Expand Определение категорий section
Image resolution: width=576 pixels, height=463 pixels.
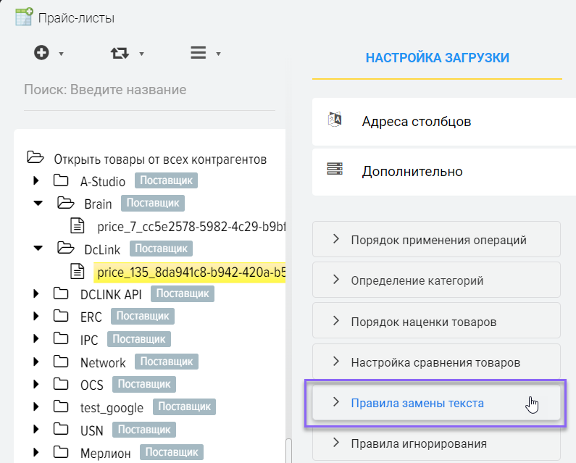click(x=437, y=280)
